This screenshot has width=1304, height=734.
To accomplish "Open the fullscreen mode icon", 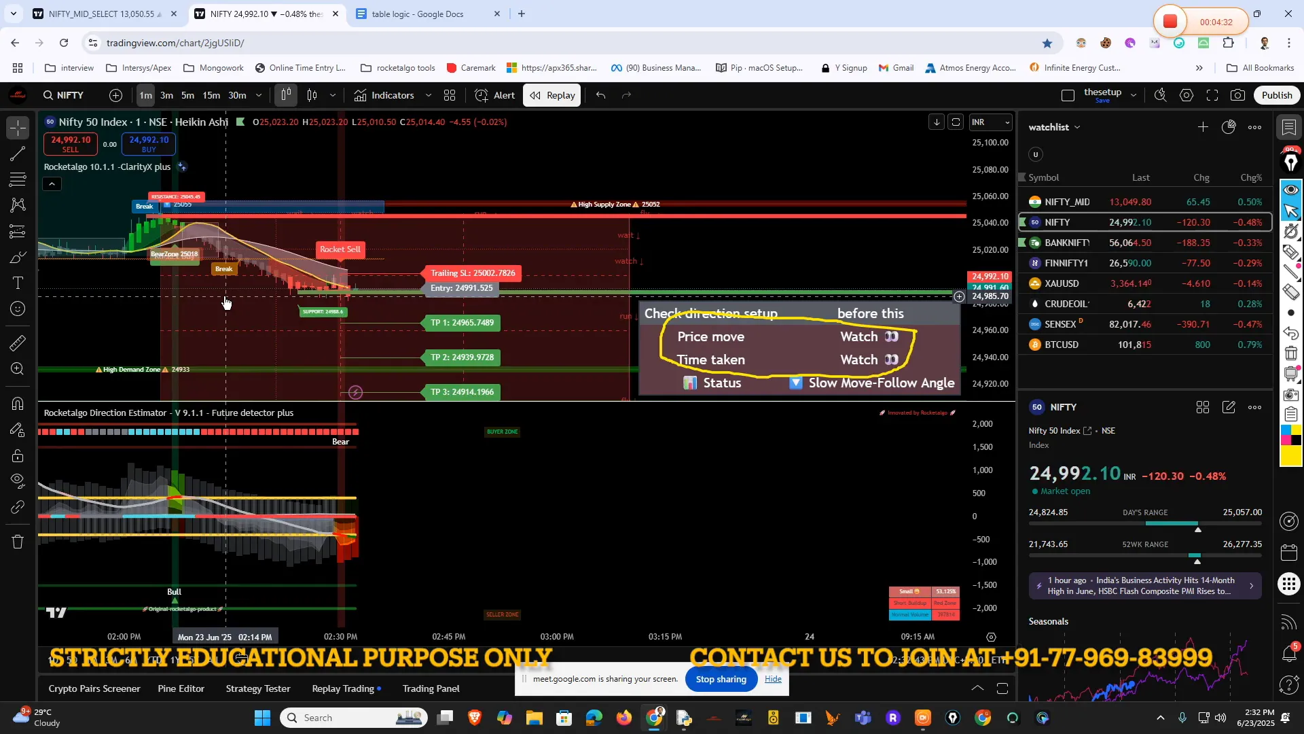I will [1212, 95].
